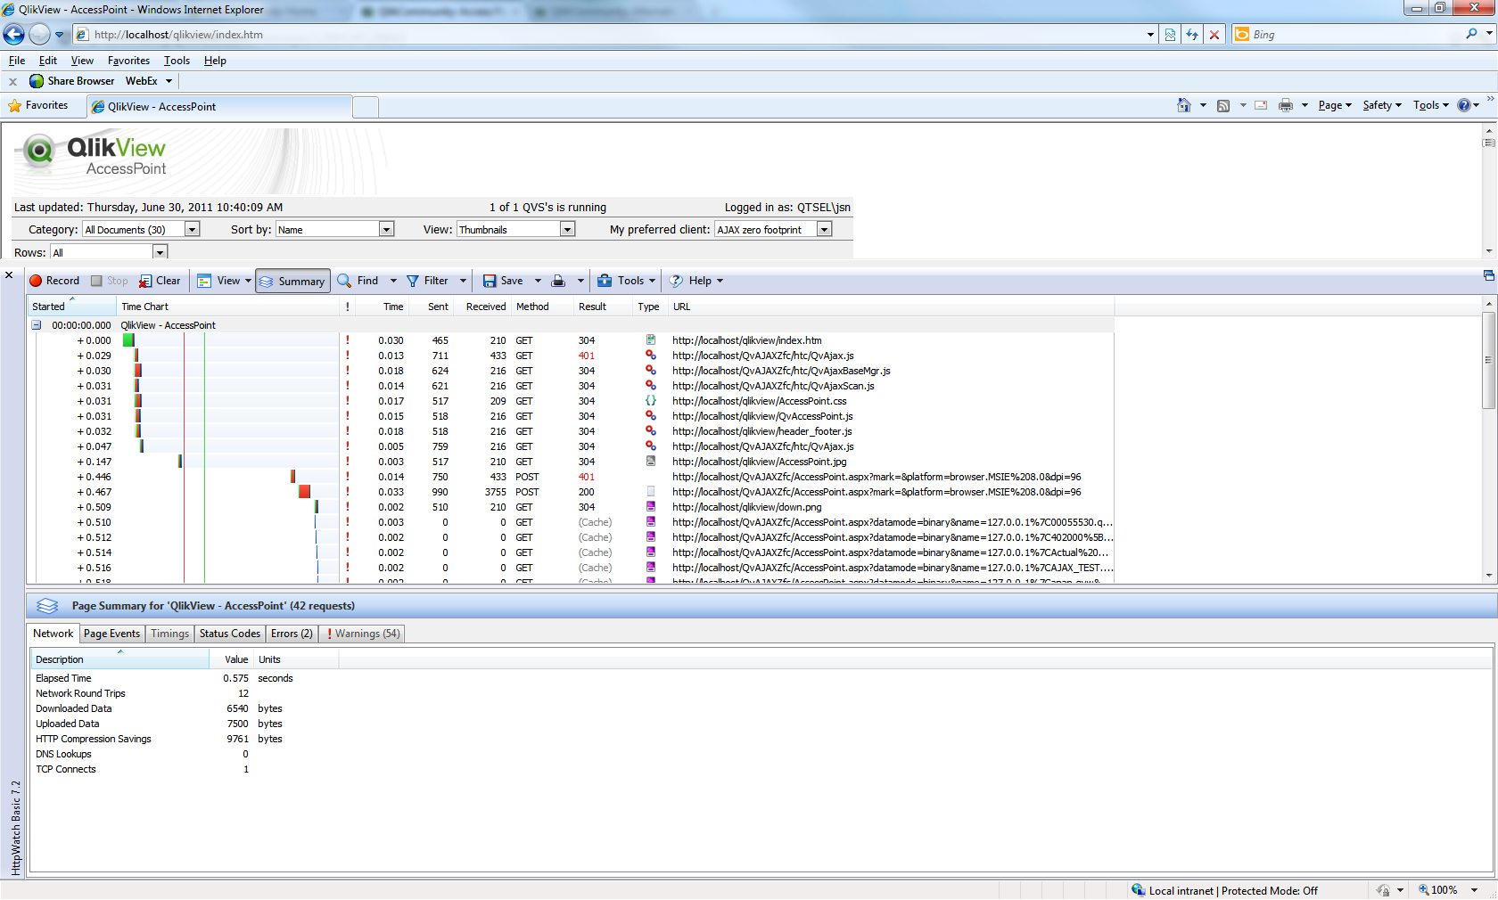Open the browser help question mark icon
Viewport: 1498px width, 900px height.
[1464, 105]
